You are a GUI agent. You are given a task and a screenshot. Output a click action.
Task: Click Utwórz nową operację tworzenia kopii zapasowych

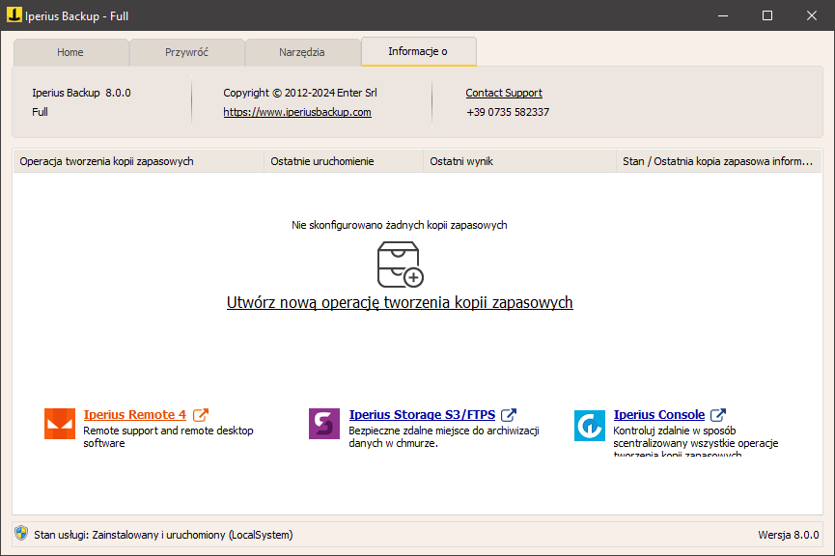pyautogui.click(x=400, y=302)
